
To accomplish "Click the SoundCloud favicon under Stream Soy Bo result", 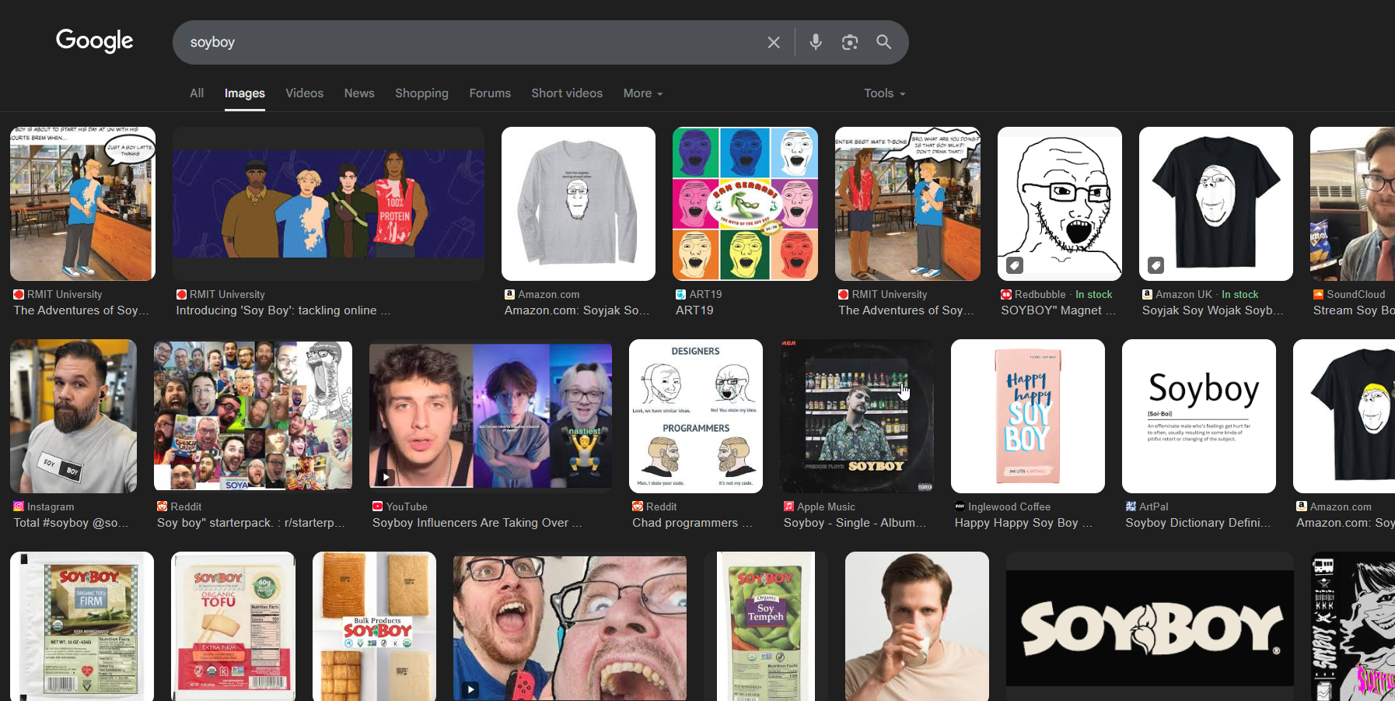I will pos(1319,294).
